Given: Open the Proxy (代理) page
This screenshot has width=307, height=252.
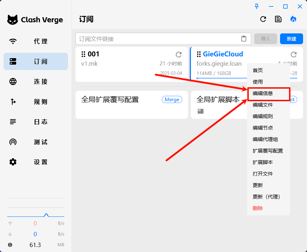Looking at the screenshot, I should (36, 41).
